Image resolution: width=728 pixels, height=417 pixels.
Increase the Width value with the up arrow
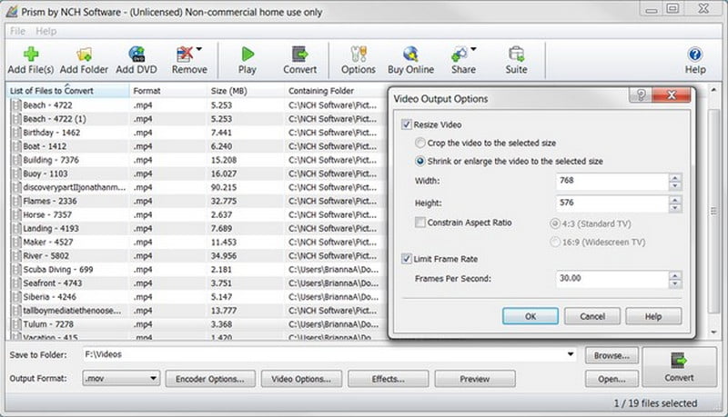click(674, 176)
